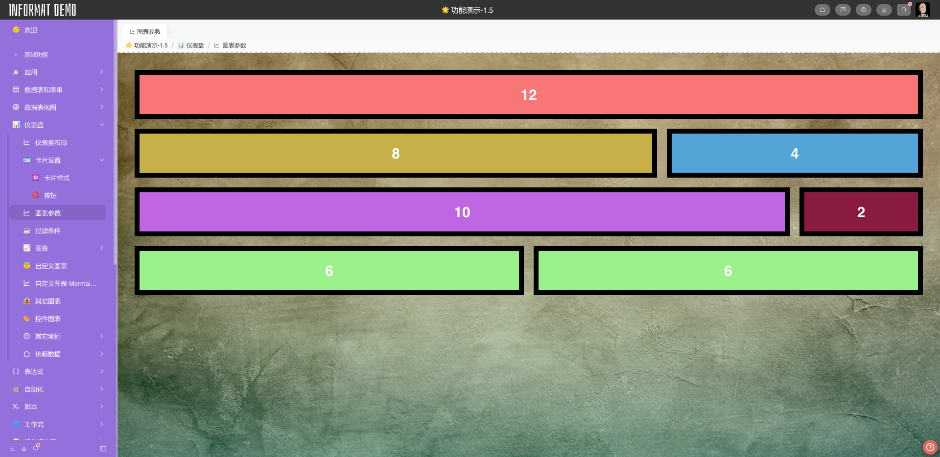Click 功能演示-1.5 breadcrumb link
Screen dimensions: 940x457
pos(150,46)
